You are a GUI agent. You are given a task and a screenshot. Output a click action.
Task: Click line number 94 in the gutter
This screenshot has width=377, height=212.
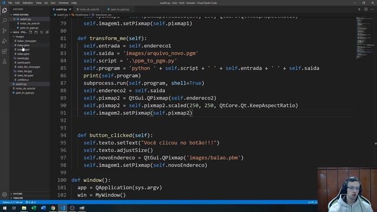point(63,135)
